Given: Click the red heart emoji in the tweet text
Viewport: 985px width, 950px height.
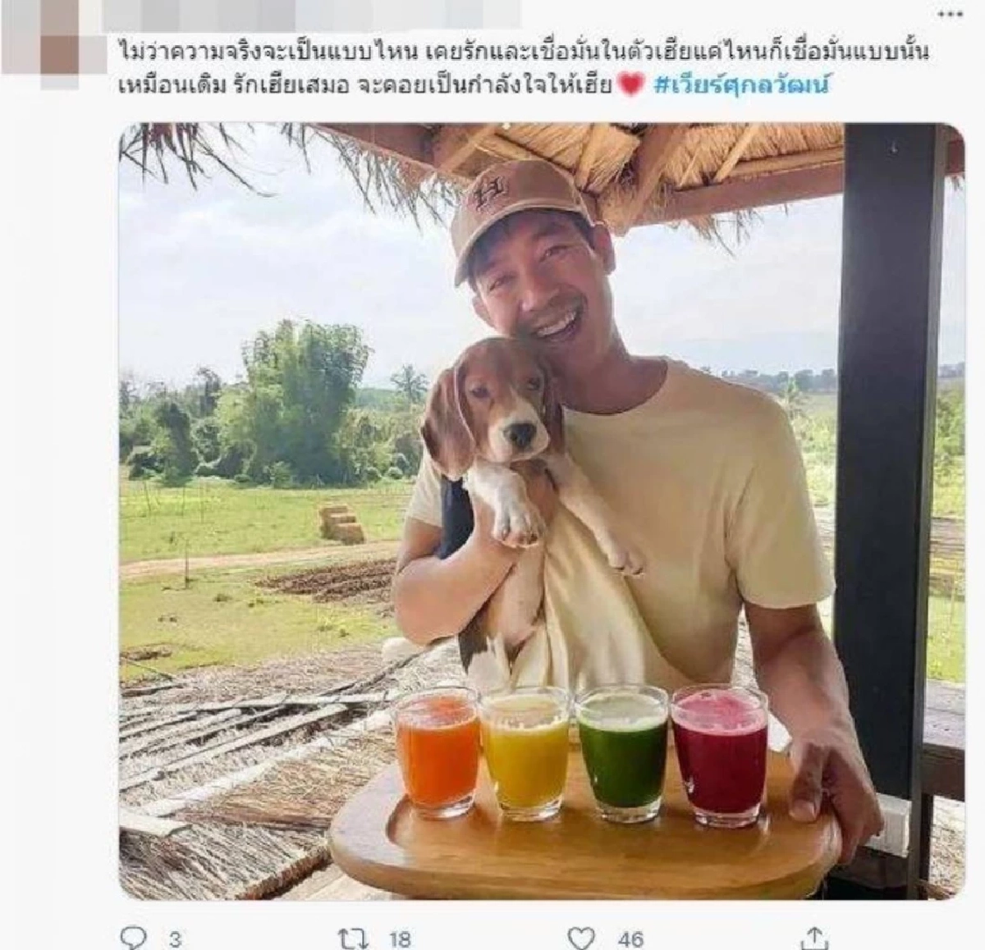Looking at the screenshot, I should click(629, 86).
